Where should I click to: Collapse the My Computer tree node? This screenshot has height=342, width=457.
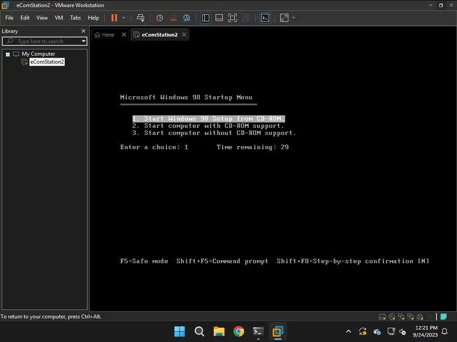[8, 54]
